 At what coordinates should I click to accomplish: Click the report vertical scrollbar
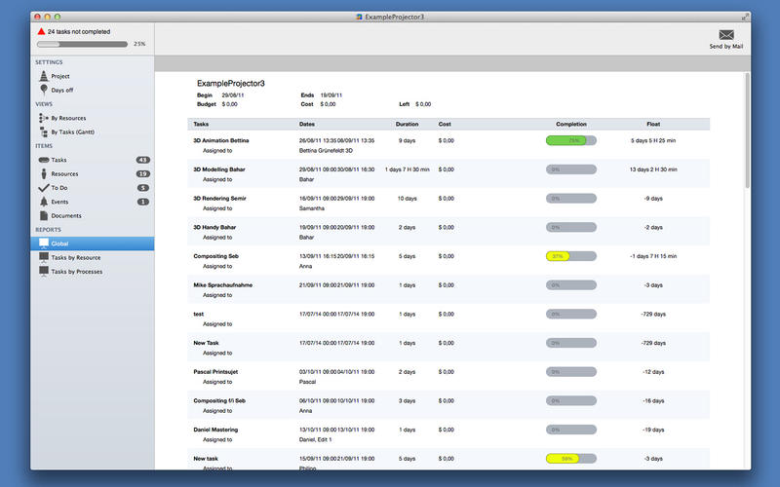coord(747,131)
